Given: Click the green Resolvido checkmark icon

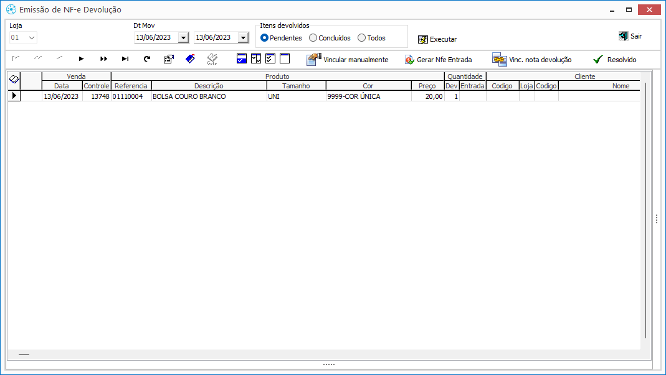Looking at the screenshot, I should (x=598, y=60).
